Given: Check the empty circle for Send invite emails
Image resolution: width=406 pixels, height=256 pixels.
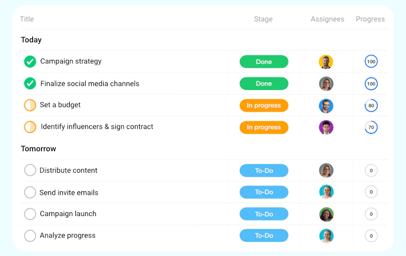Looking at the screenshot, I should pos(30,192).
